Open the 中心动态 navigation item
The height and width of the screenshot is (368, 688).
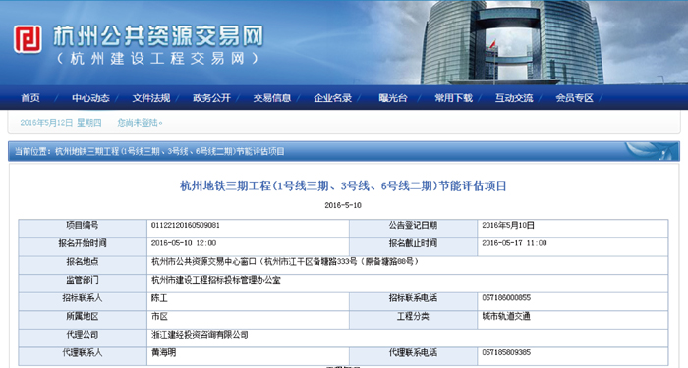(x=90, y=98)
